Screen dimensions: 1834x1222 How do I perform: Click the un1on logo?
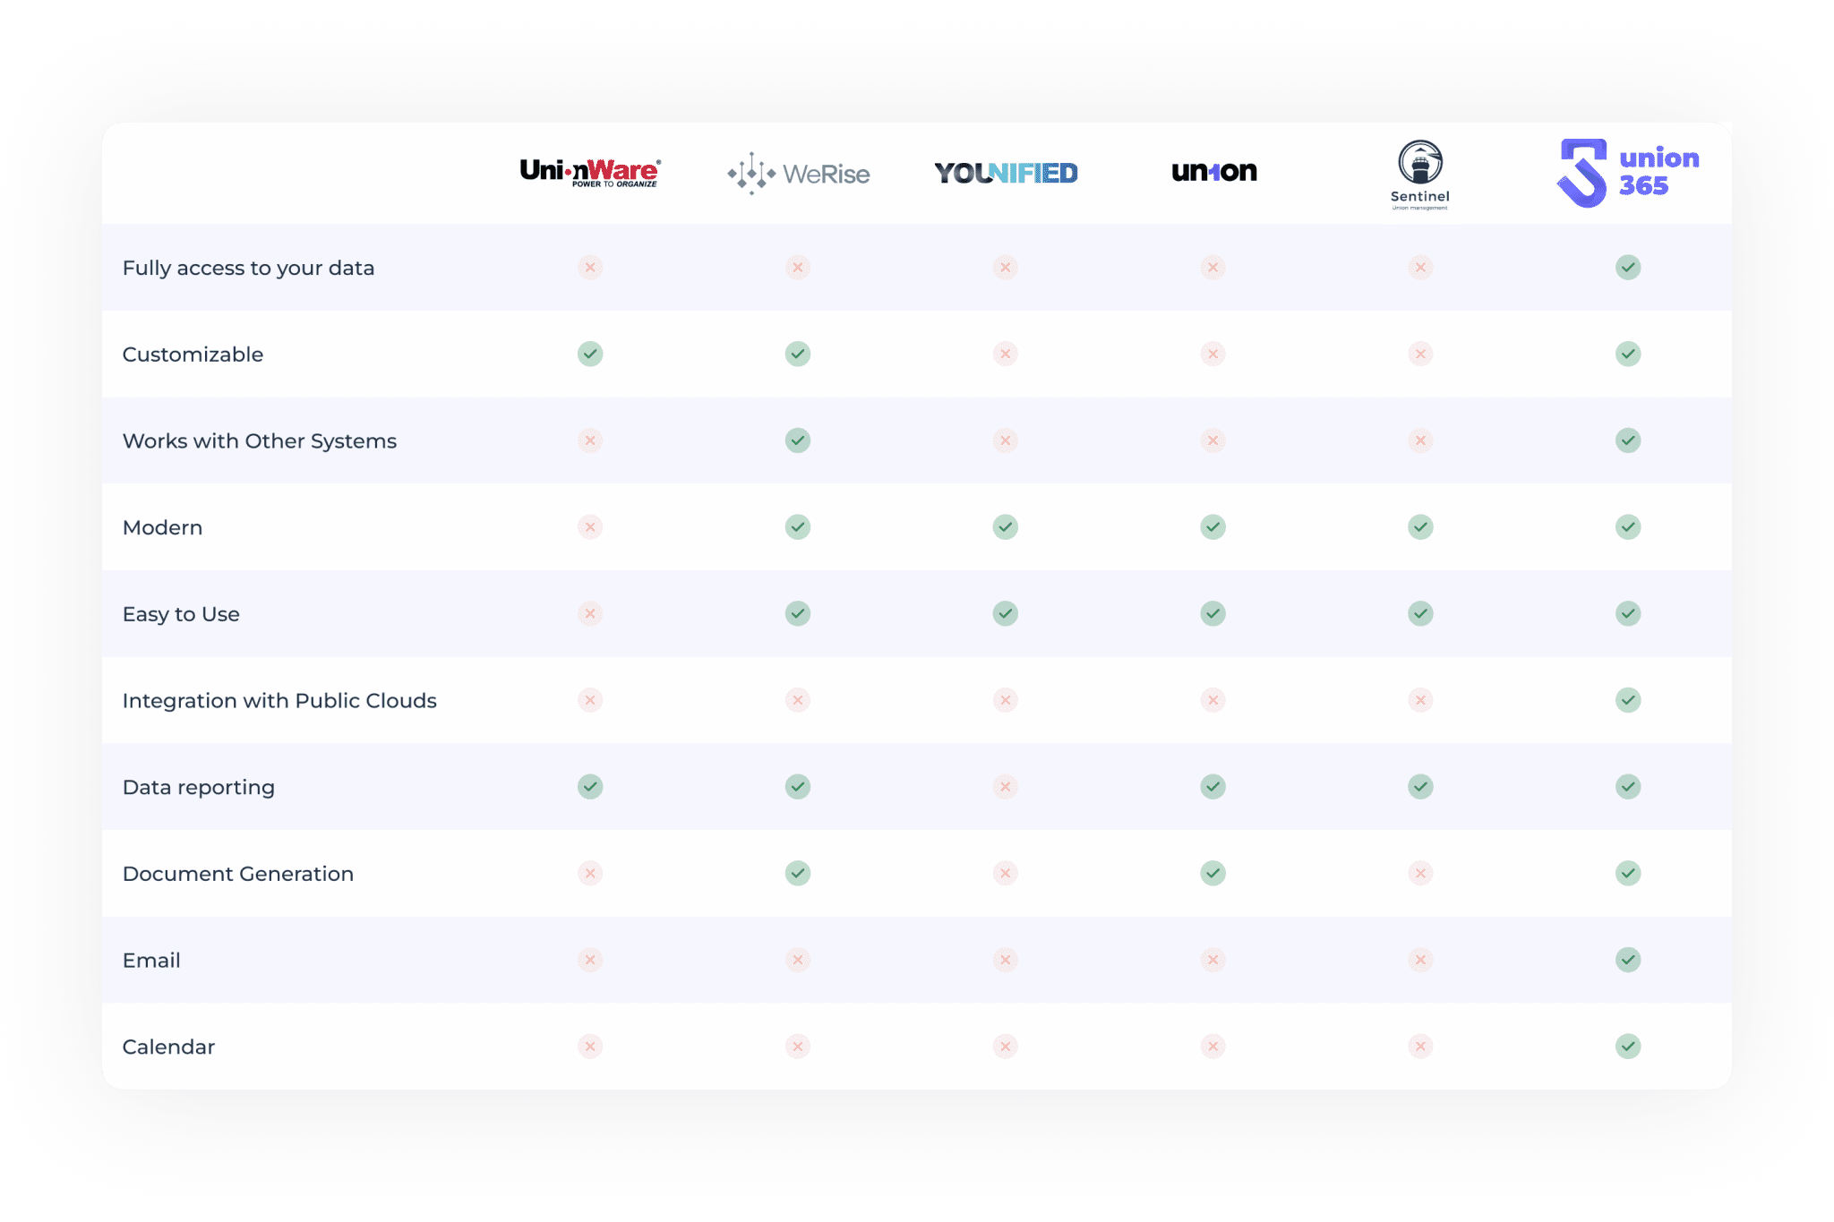1213,171
